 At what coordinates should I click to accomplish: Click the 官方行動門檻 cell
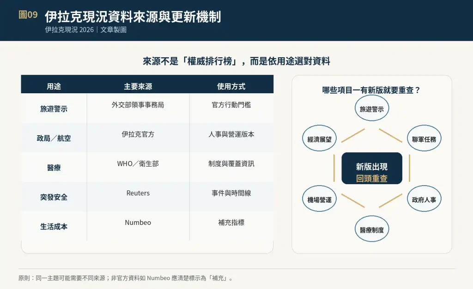tap(231, 105)
